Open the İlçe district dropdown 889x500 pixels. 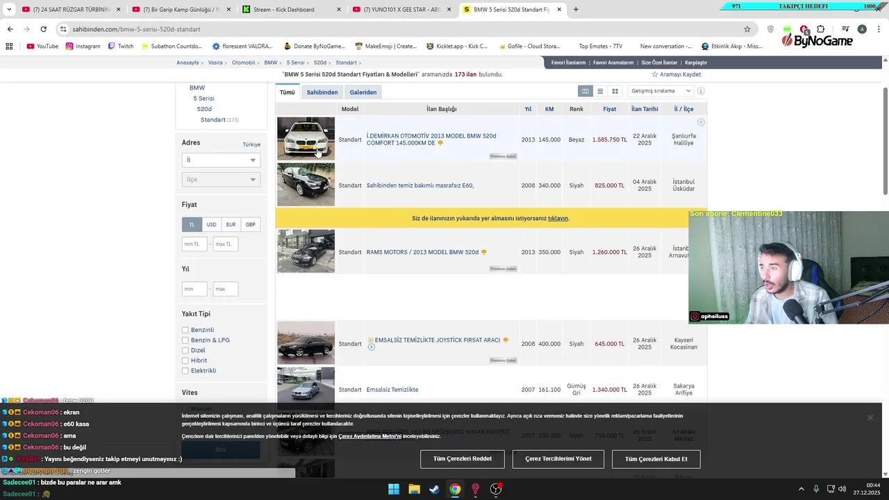[x=221, y=179]
